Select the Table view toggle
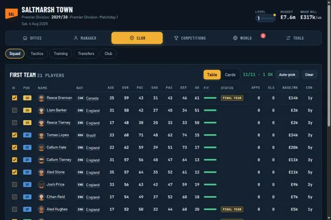The image size is (331, 220). [212, 75]
